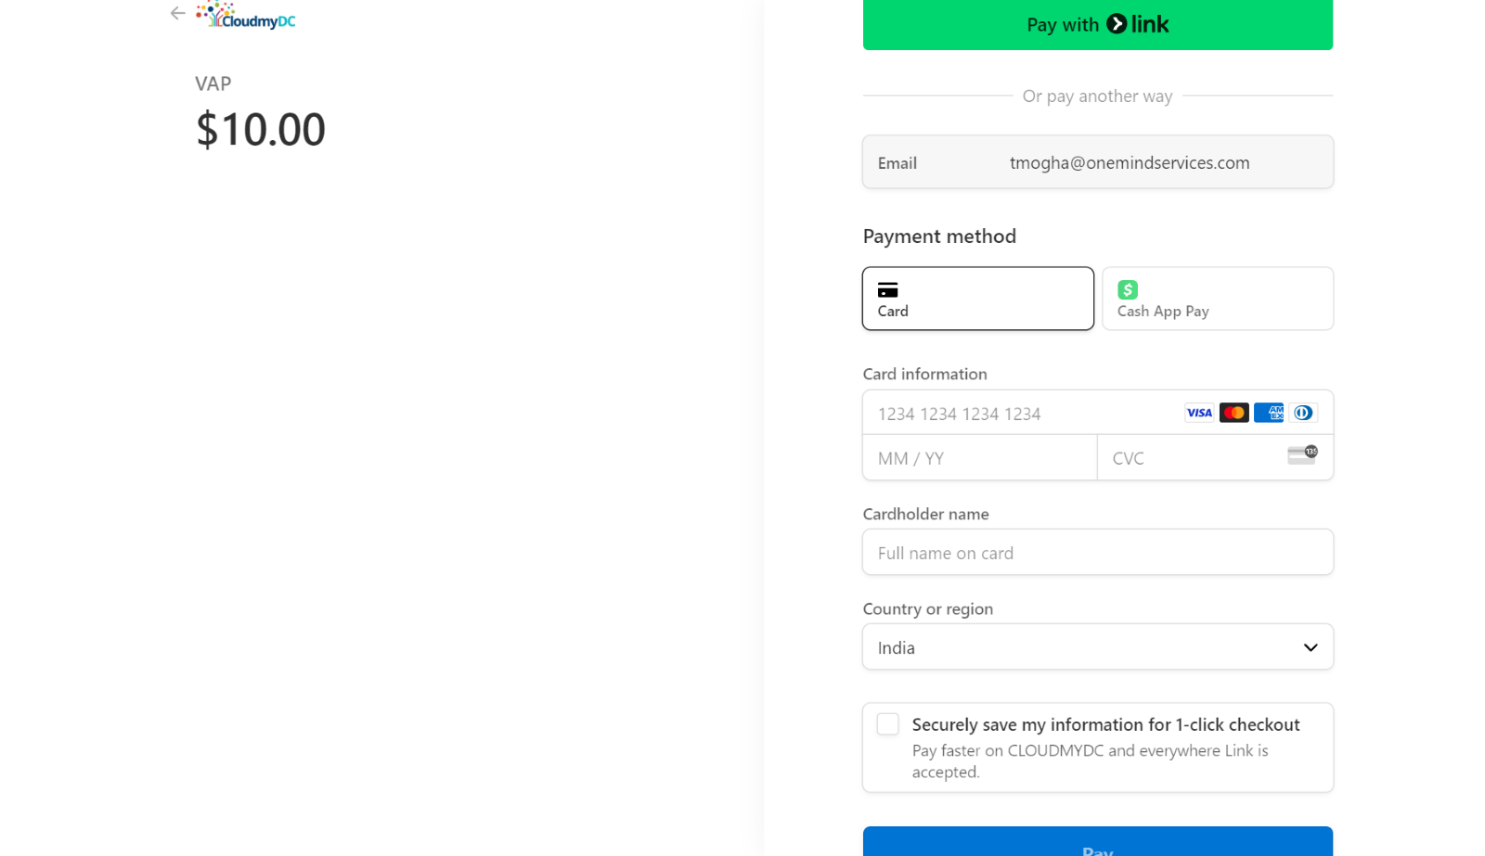
Task: Click the Card information label
Action: pos(924,374)
